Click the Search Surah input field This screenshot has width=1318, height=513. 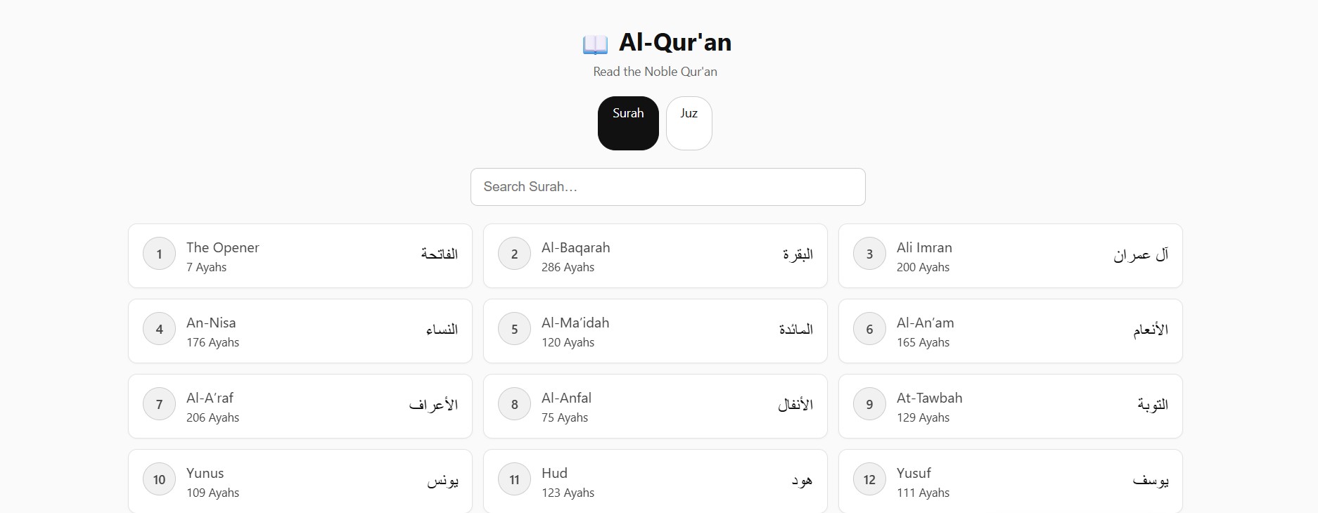click(x=667, y=187)
